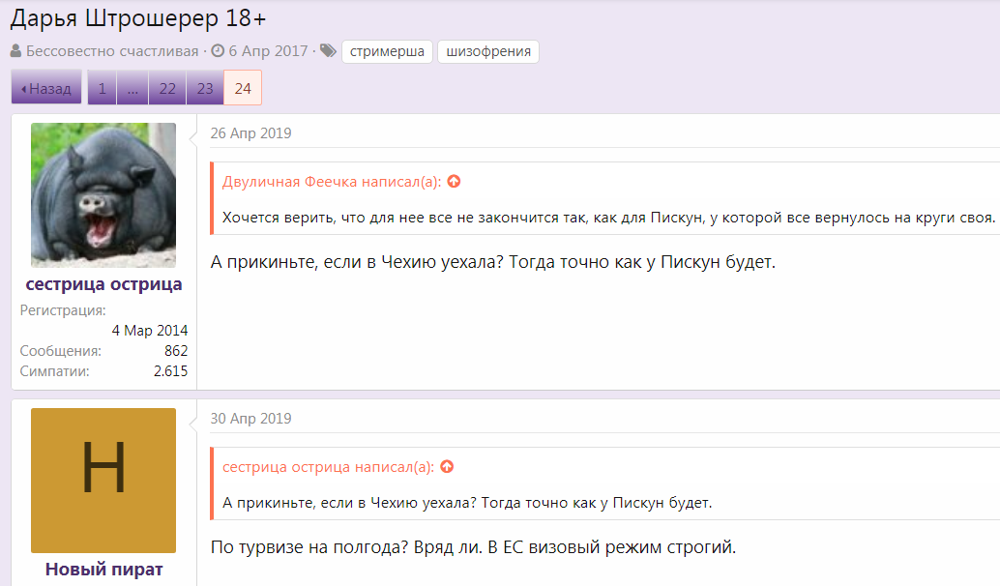Open quoted author Двуличная Феечка написал(а) link
This screenshot has height=586, width=1000.
pos(332,182)
